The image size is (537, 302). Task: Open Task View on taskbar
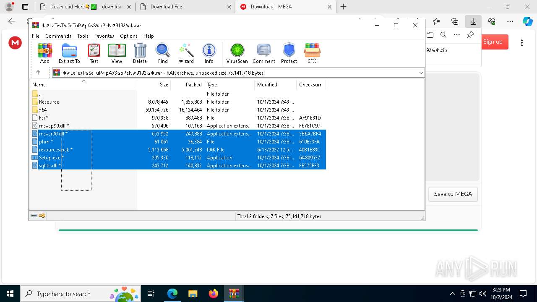click(151, 294)
